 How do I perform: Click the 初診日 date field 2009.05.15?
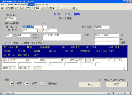[9, 68]
